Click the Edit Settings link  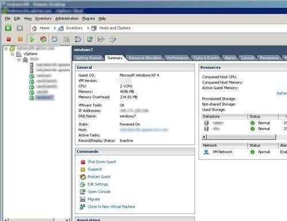(98, 184)
